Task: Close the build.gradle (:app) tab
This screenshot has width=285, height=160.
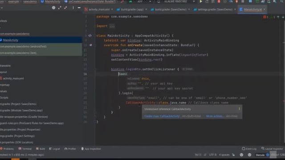Action: coord(146,9)
